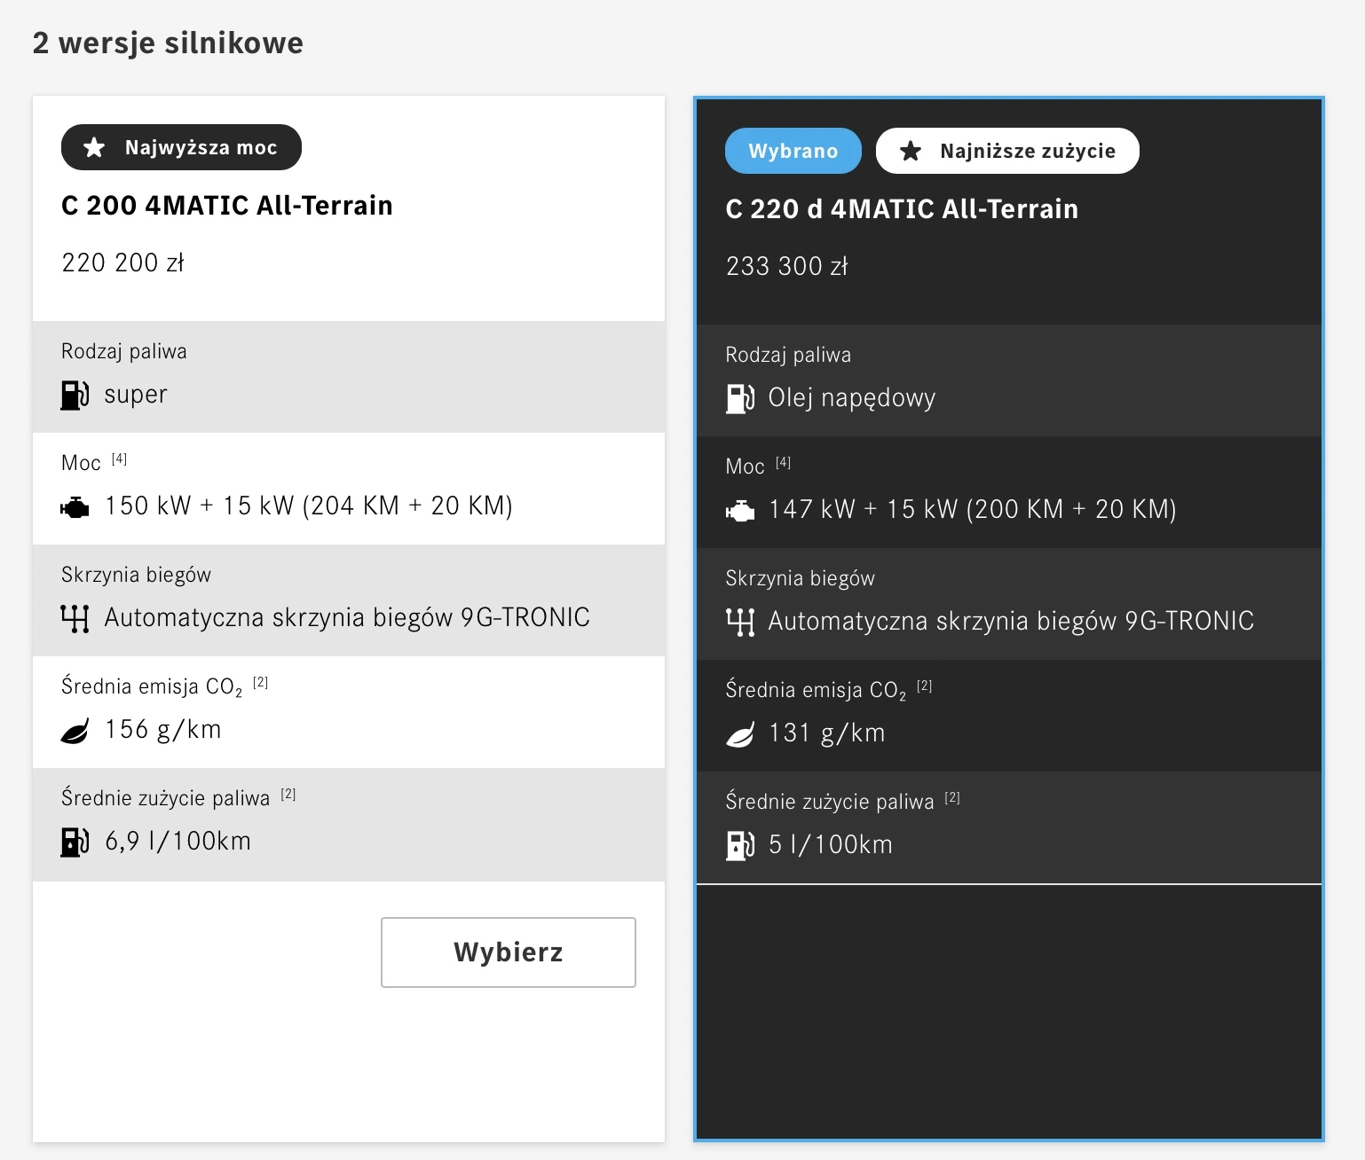This screenshot has height=1160, width=1365.
Task: Click the 156 g/km emission value
Action: pos(162,730)
